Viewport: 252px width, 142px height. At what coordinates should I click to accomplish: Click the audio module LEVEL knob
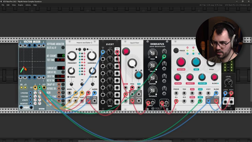(228, 82)
